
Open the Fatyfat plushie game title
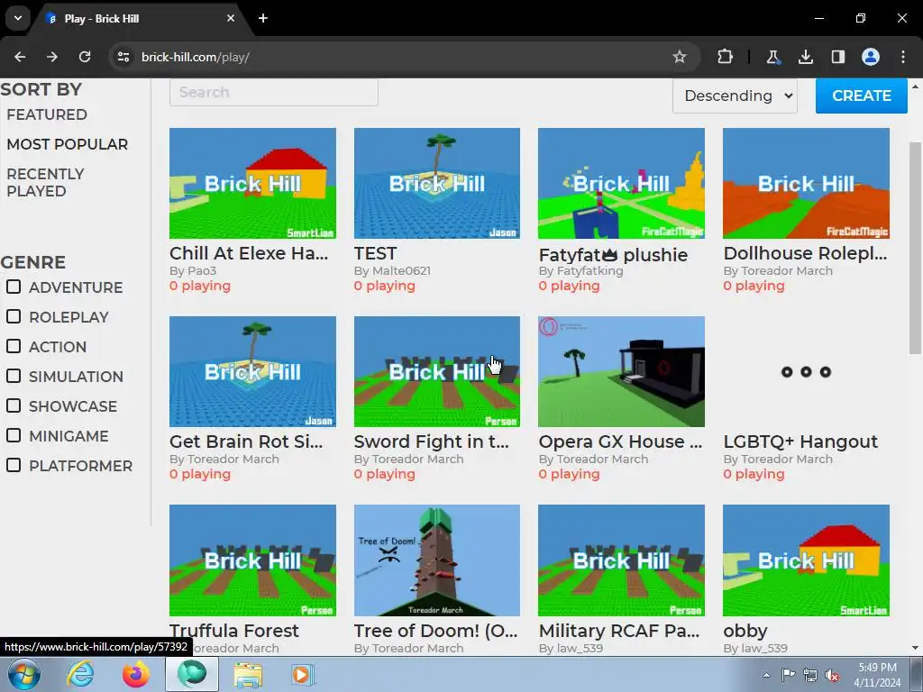pyautogui.click(x=613, y=255)
